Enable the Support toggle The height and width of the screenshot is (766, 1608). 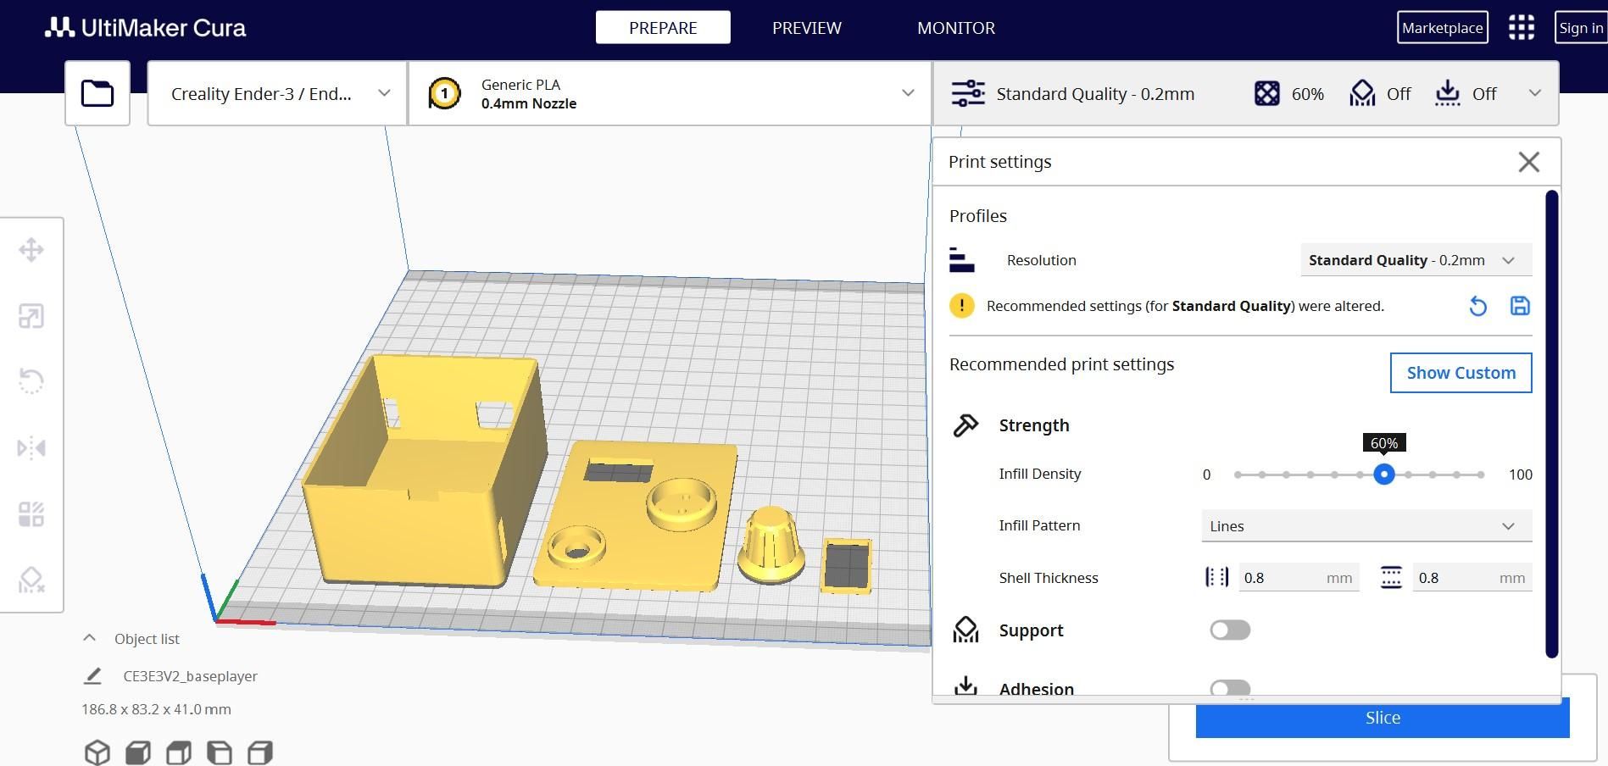(1230, 630)
